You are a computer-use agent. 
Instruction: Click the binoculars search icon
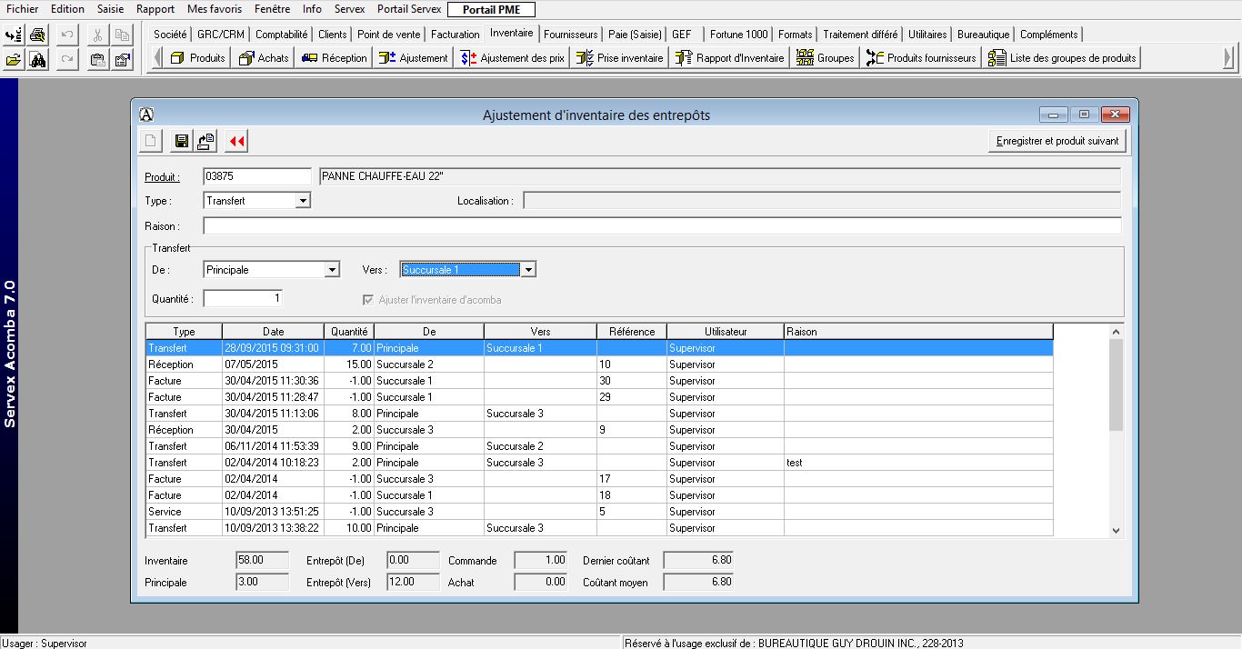(x=37, y=59)
